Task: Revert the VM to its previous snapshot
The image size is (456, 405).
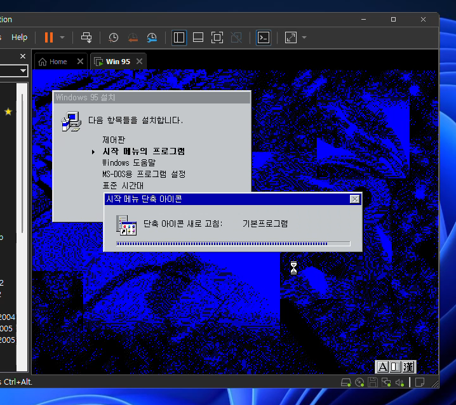Action: click(133, 37)
